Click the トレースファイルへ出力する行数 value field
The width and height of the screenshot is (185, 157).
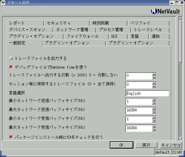[x=139, y=76]
